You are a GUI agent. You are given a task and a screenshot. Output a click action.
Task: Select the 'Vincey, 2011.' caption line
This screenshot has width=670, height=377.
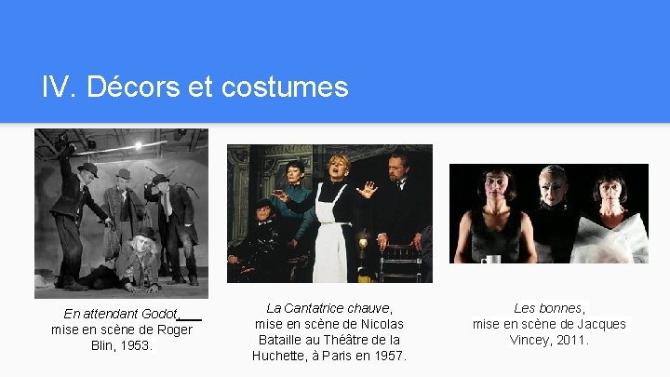[549, 341]
